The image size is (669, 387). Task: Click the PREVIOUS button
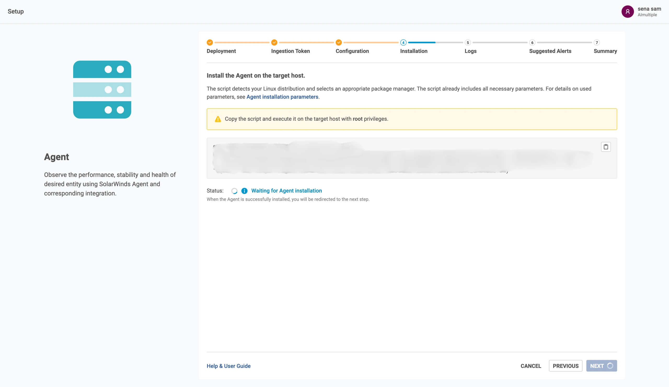pos(566,366)
